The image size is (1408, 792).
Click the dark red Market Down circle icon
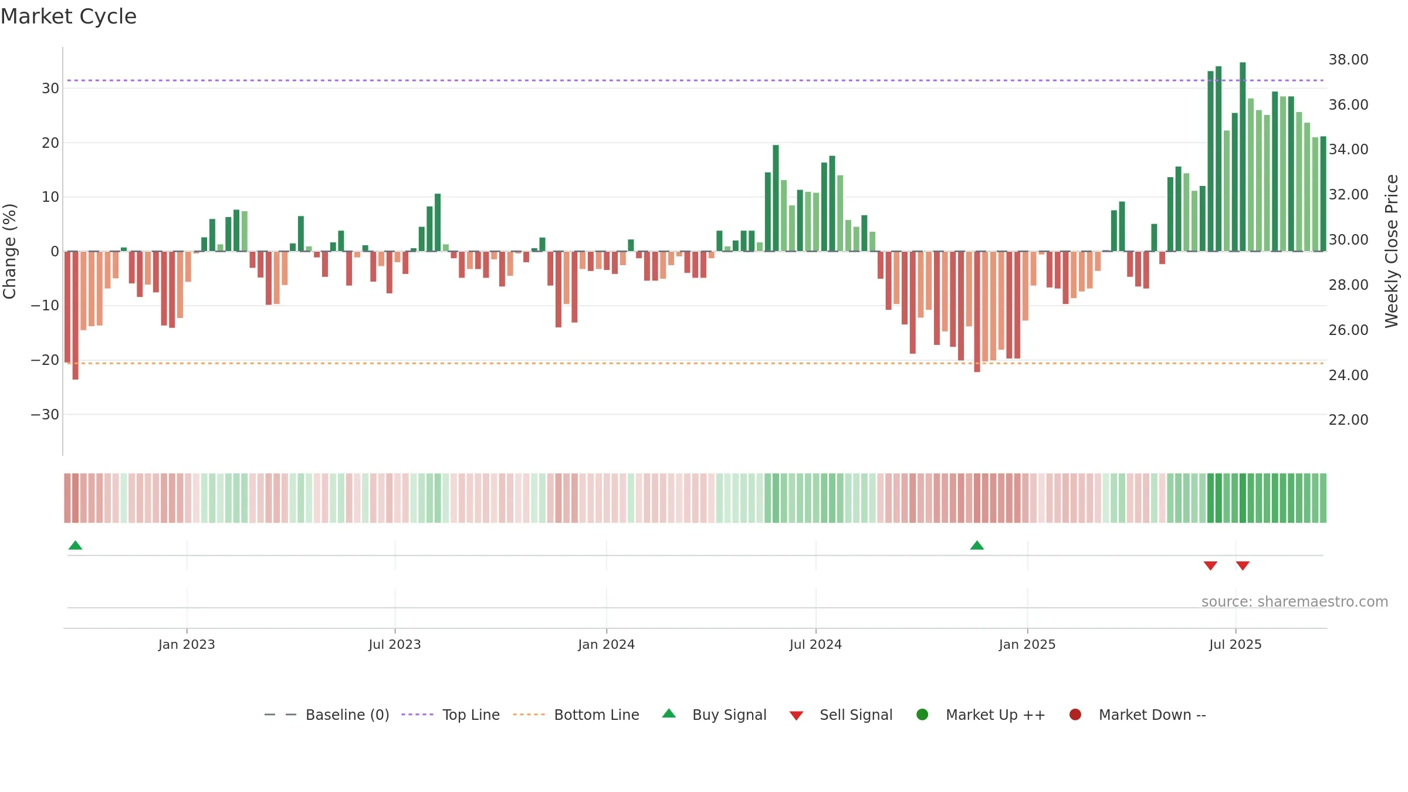[x=1075, y=715]
